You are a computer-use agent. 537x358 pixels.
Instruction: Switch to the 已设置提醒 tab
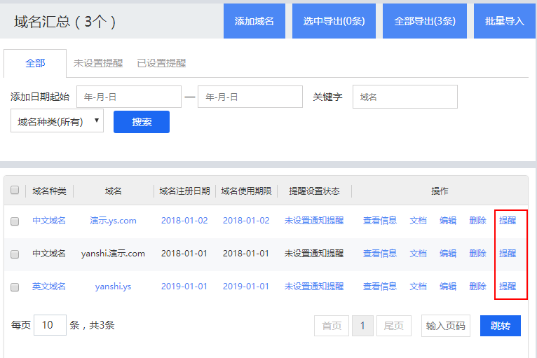pyautogui.click(x=161, y=63)
